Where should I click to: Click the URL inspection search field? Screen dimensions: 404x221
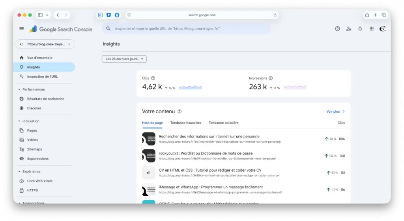(186, 28)
